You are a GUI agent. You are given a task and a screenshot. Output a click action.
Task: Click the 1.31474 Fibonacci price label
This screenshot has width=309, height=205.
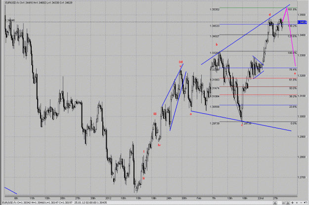point(215,88)
